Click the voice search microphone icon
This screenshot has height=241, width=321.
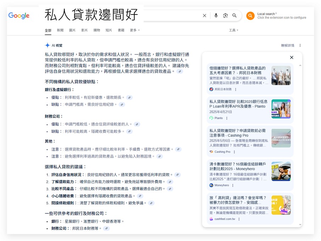click(x=216, y=16)
